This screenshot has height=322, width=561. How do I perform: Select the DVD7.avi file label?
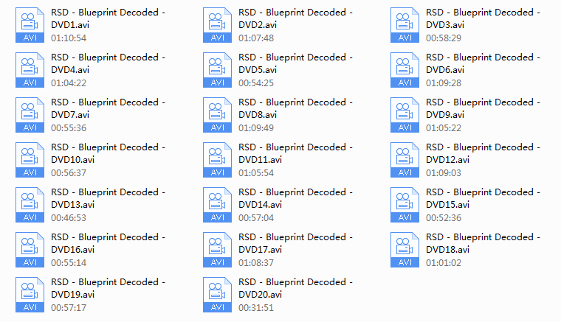tap(108, 108)
